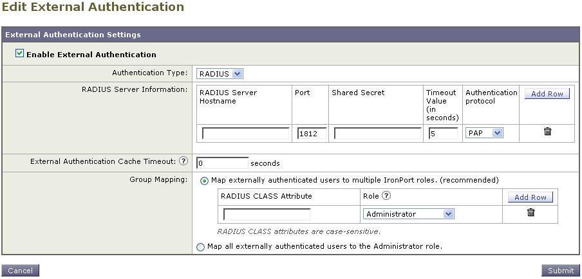Click the Port field showing 1812
This screenshot has height=279, width=582.
(312, 133)
